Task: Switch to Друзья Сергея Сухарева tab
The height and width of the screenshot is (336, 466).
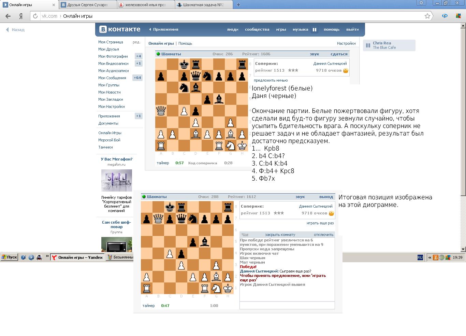Action: tap(88, 5)
